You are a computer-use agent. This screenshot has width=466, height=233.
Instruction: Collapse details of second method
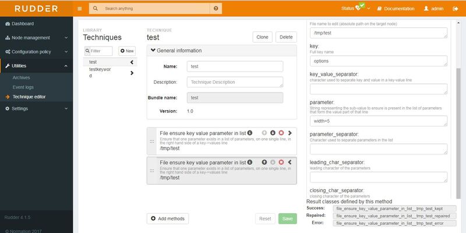(x=290, y=163)
